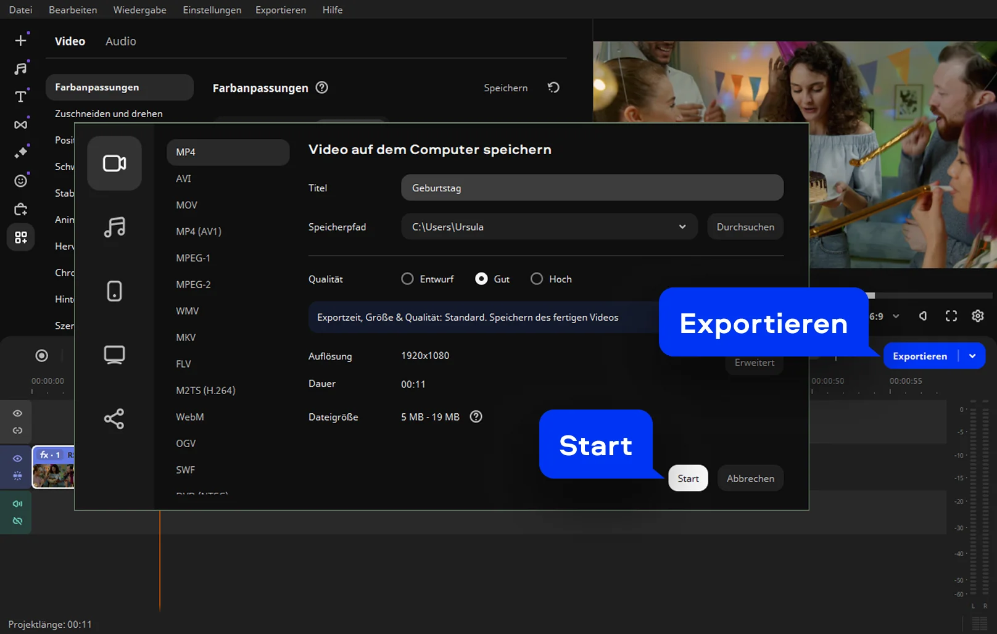Click the file size help icon
997x634 pixels.
point(476,417)
